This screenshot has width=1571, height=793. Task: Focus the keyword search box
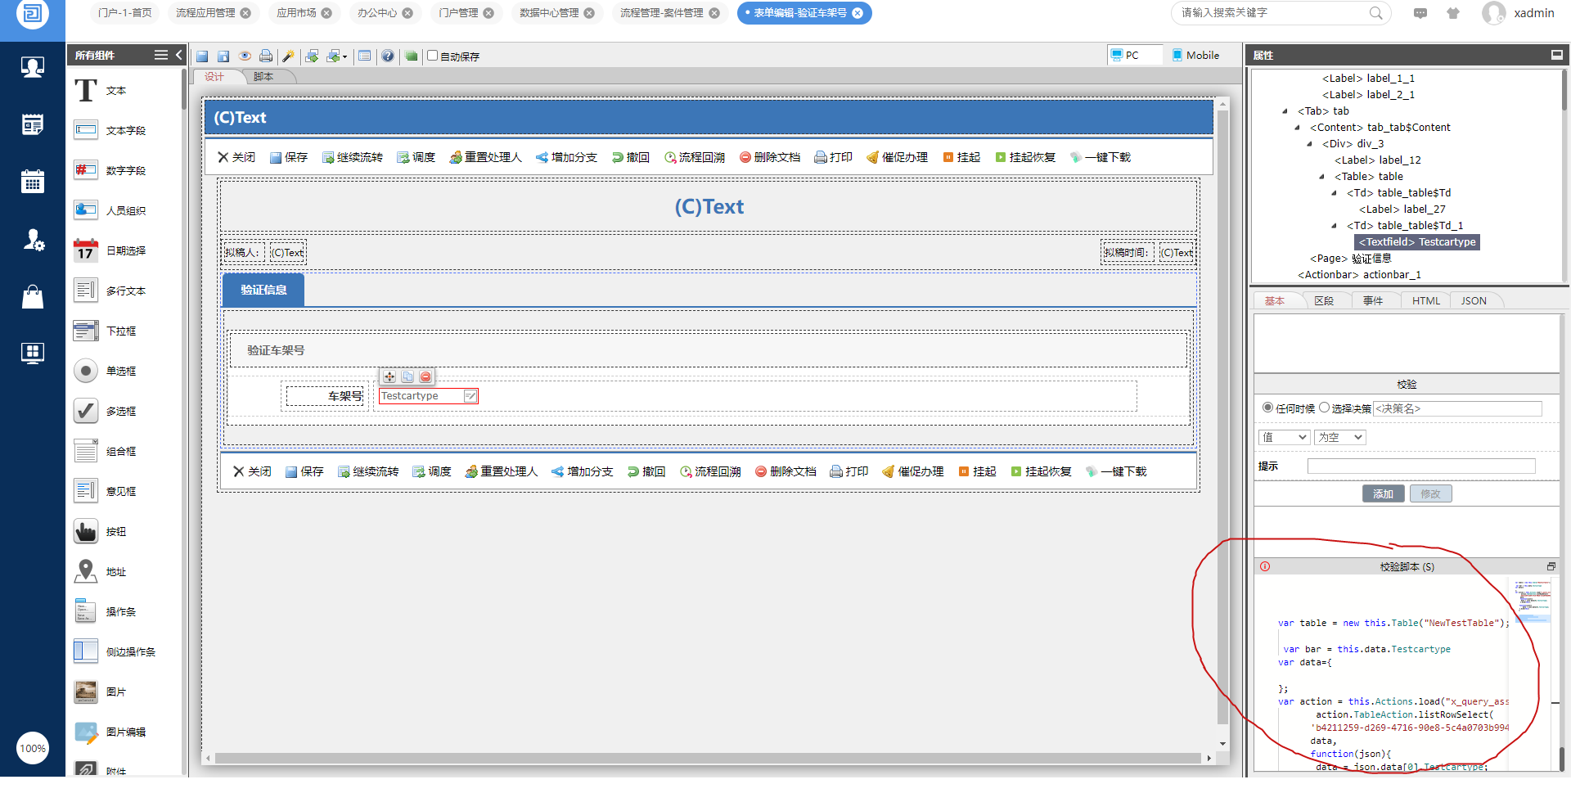[x=1272, y=13]
